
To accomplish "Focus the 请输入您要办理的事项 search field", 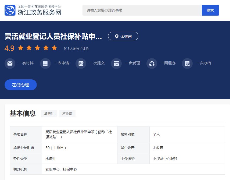I will click(x=142, y=10).
